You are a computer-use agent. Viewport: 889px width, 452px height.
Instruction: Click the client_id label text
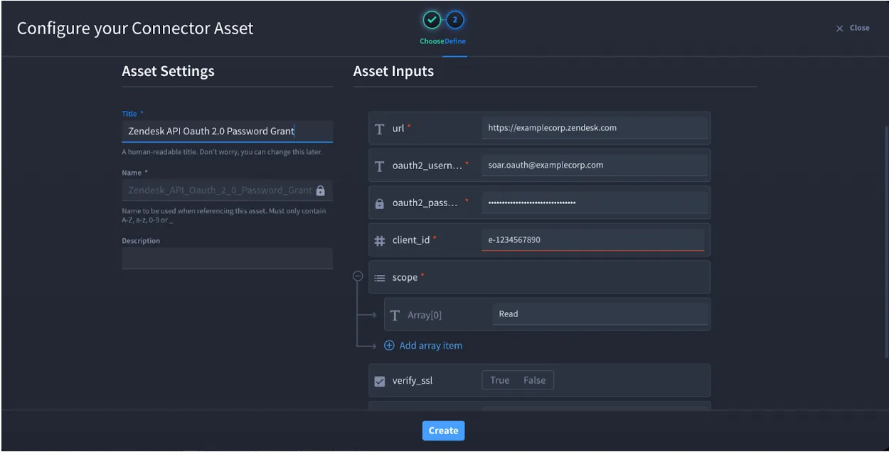[411, 240]
